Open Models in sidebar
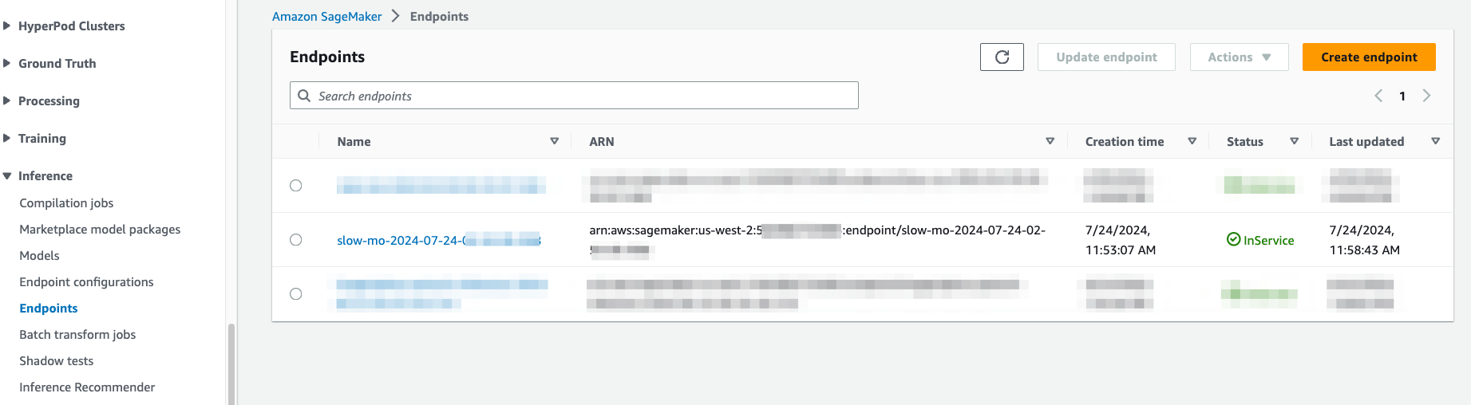Image resolution: width=1471 pixels, height=405 pixels. [x=39, y=256]
